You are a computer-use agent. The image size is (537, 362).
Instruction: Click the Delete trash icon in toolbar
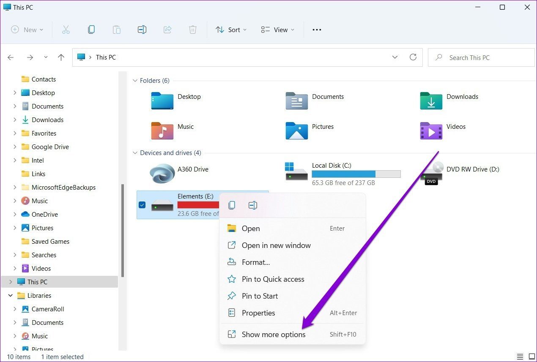193,30
